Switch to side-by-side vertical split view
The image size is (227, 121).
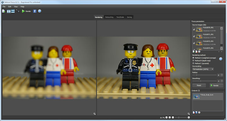point(9,11)
